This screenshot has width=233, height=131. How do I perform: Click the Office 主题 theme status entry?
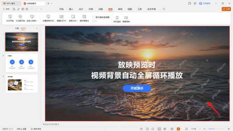click(21, 129)
